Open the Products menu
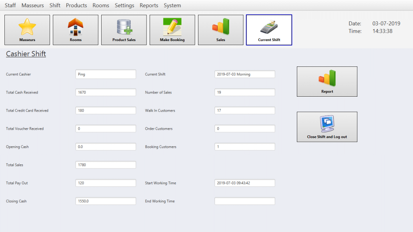The image size is (413, 232). click(x=76, y=6)
